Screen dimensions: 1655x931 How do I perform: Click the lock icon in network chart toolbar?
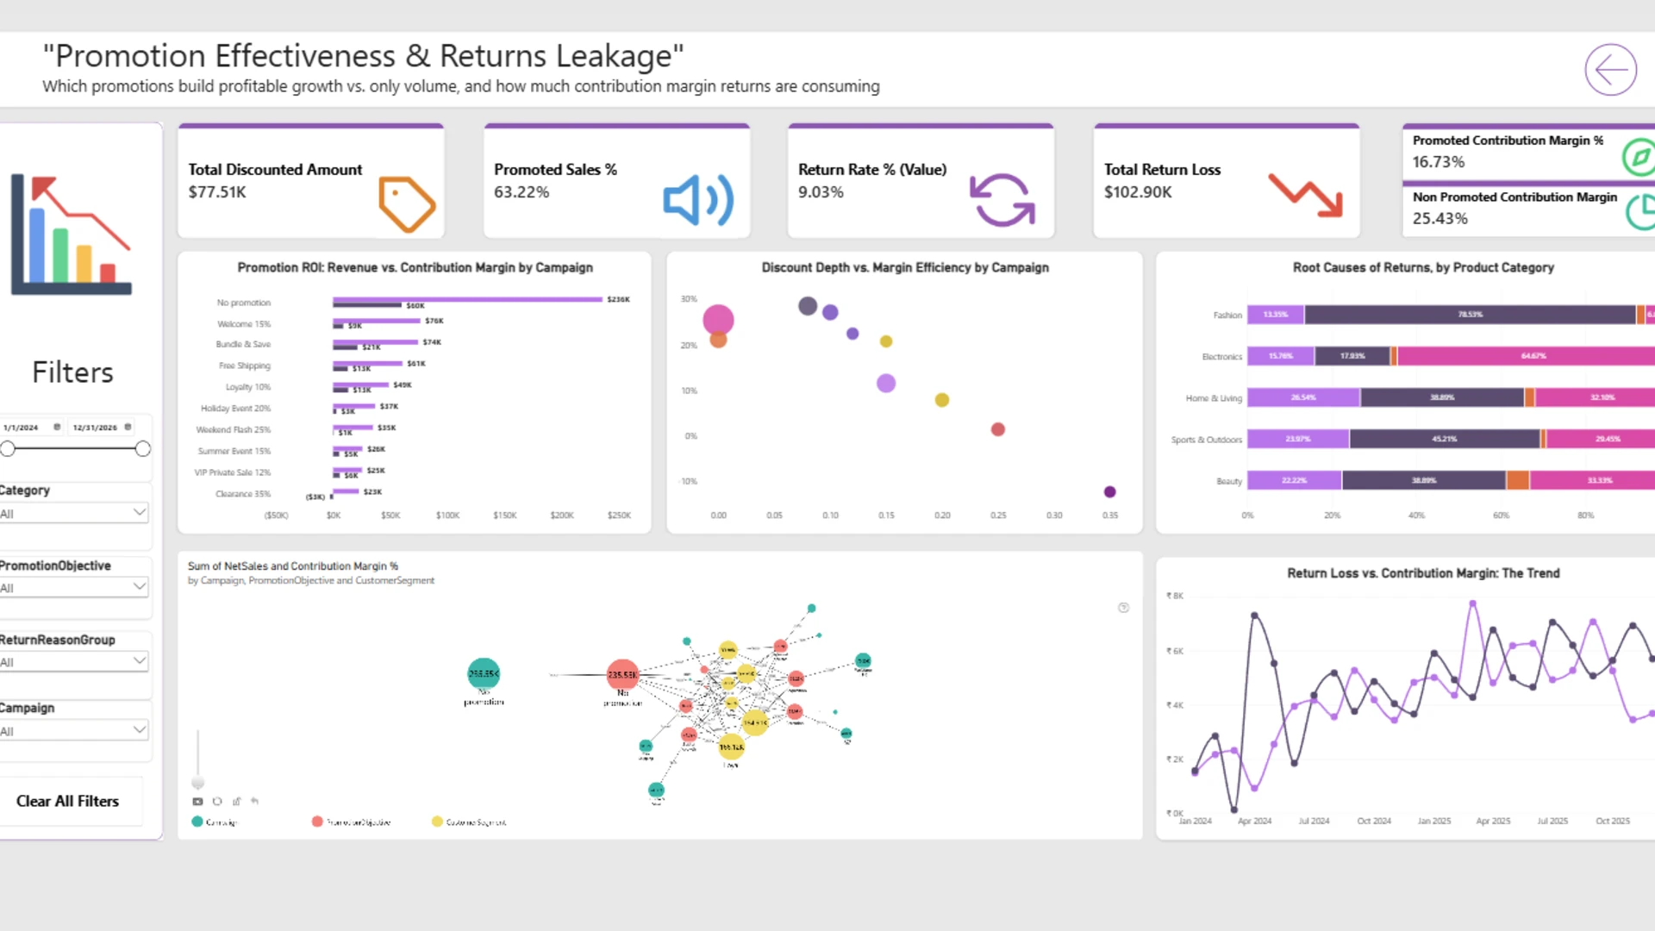pyautogui.click(x=236, y=801)
